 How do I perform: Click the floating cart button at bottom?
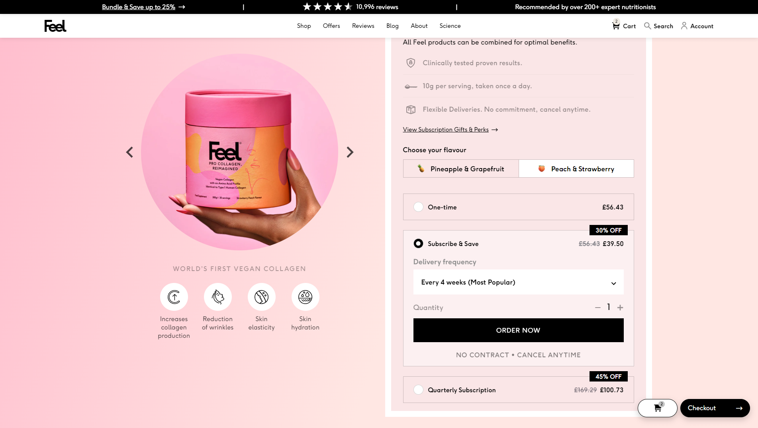click(657, 408)
